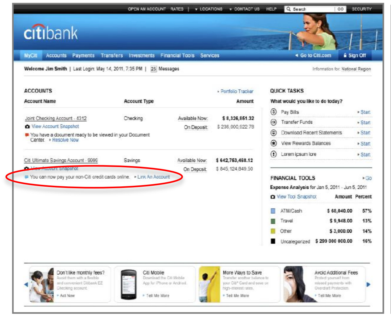Click the Rates link
The height and width of the screenshot is (315, 391).
177,9
